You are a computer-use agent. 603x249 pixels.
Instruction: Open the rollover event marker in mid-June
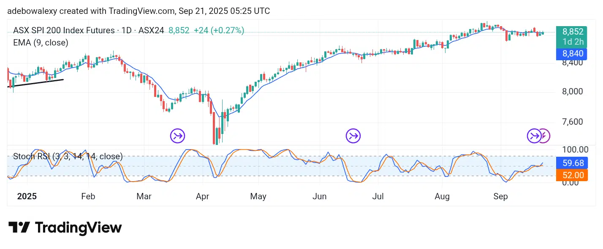[x=353, y=136]
